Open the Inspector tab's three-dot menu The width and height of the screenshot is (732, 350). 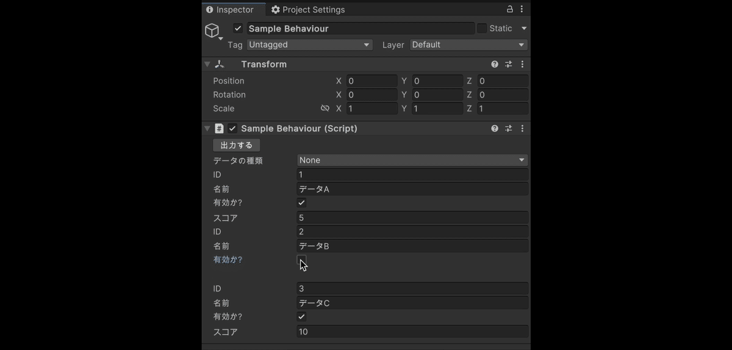click(x=522, y=9)
